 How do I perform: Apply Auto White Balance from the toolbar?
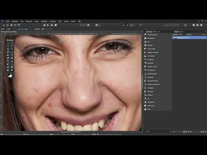point(56,25)
